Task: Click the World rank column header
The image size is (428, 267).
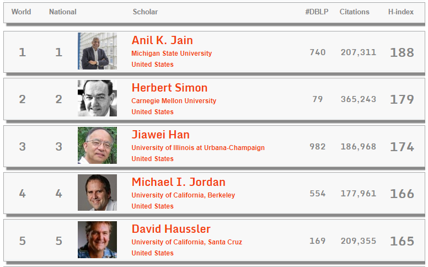Action: (x=21, y=12)
